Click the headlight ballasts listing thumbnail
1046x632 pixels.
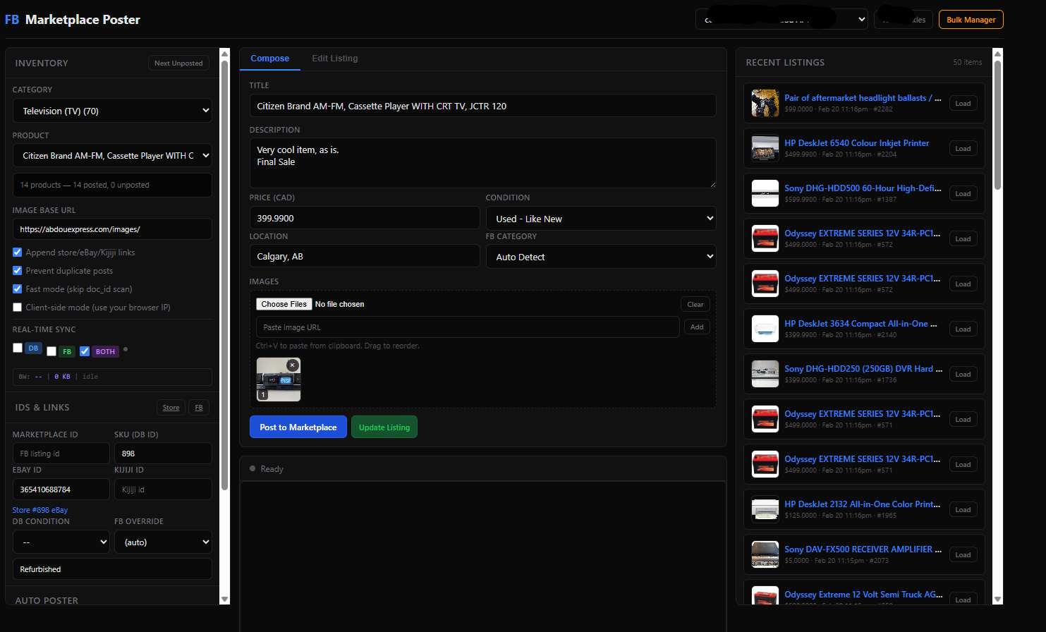click(765, 104)
